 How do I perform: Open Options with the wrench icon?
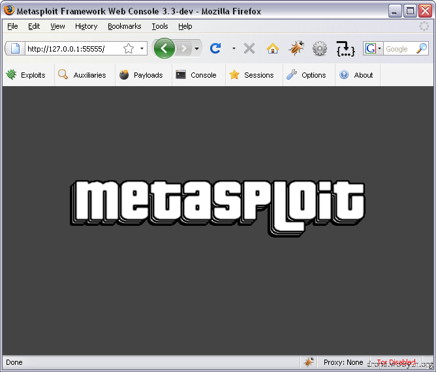coord(292,75)
